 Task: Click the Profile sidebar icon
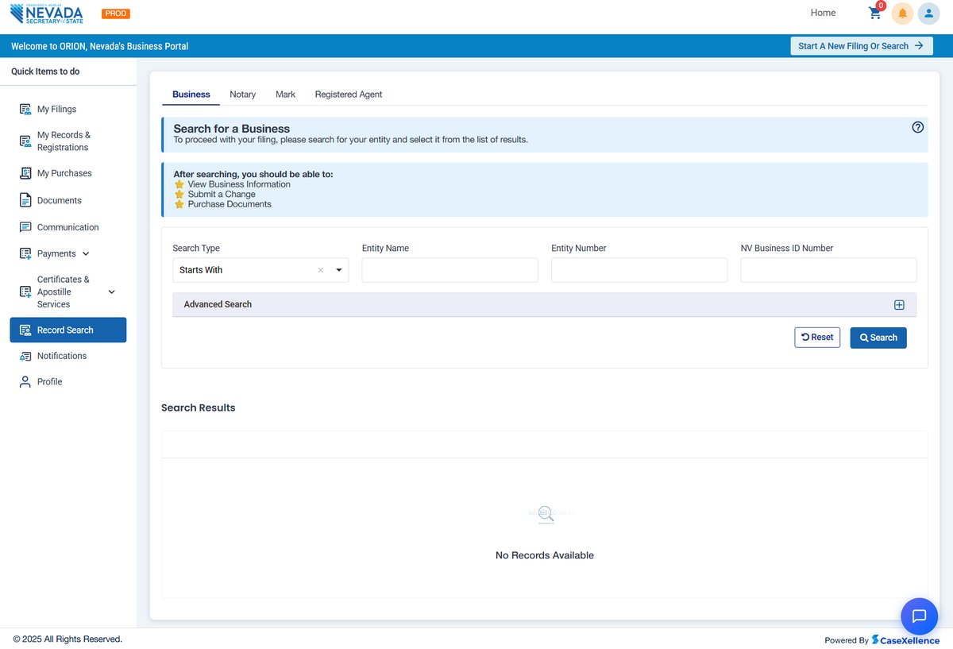coord(25,382)
